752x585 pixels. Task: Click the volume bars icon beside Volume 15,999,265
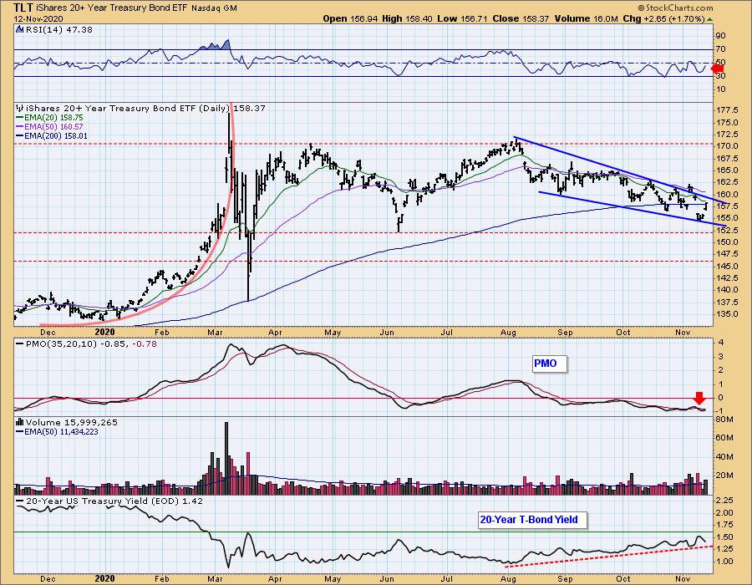pyautogui.click(x=20, y=422)
